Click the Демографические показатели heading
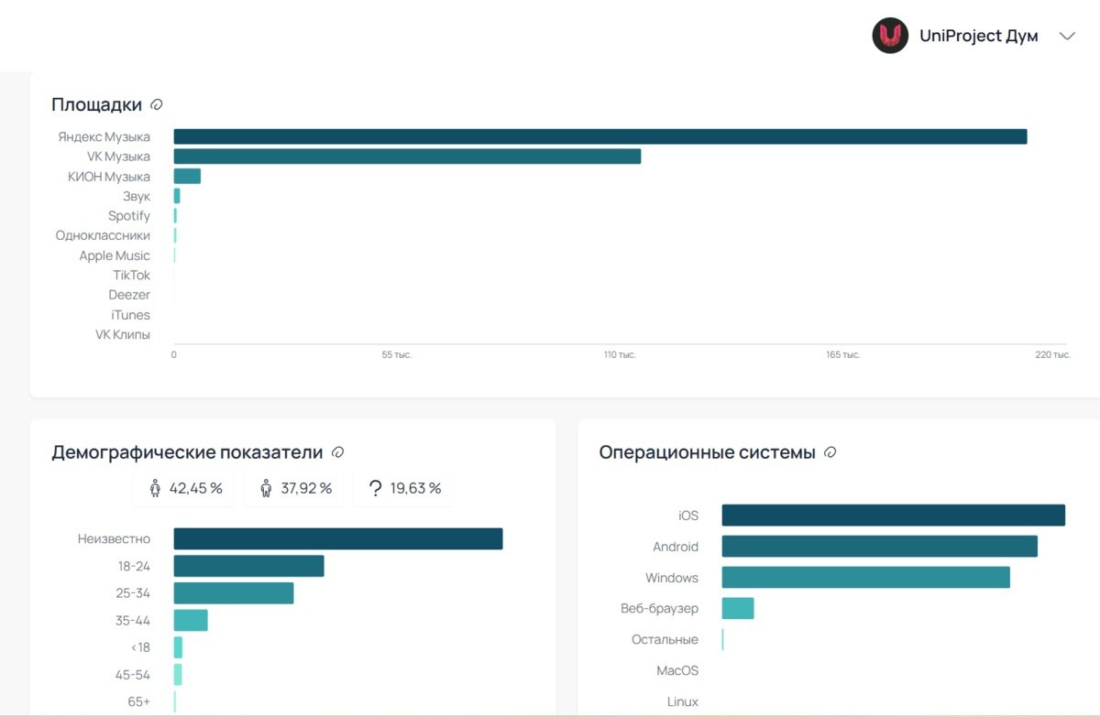This screenshot has height=717, width=1100. pyautogui.click(x=187, y=452)
